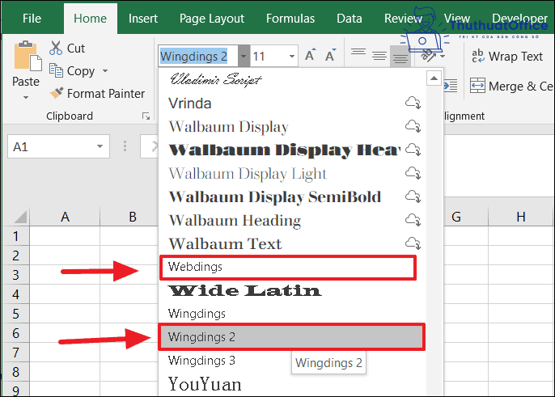Screen dimensions: 555x397
Task: Open the File tab
Action: click(x=32, y=19)
